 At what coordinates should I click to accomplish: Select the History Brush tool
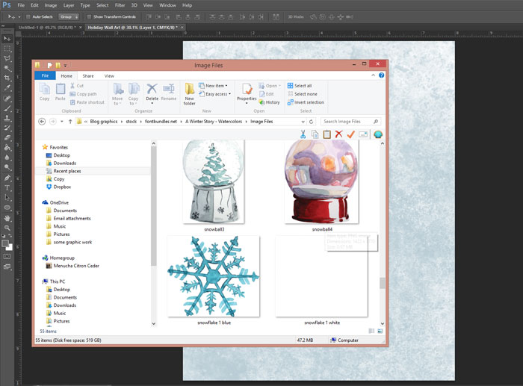pos(7,128)
